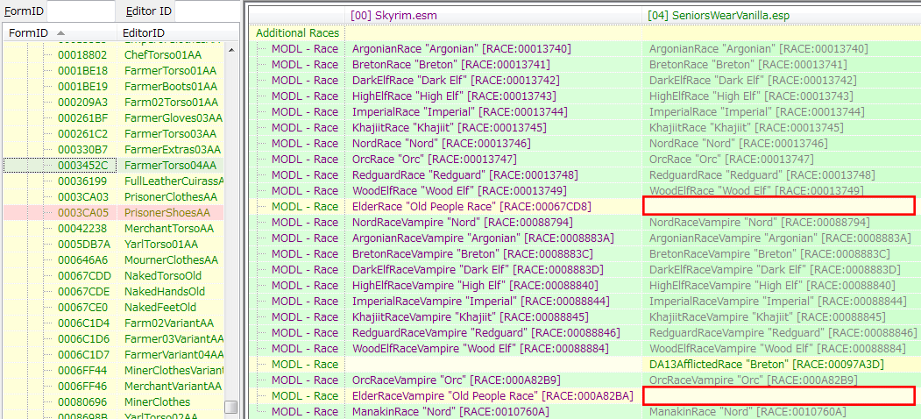The image size is (921, 419).
Task: Click Skyrim.esm OrcRaceVampire cell
Action: click(456, 380)
